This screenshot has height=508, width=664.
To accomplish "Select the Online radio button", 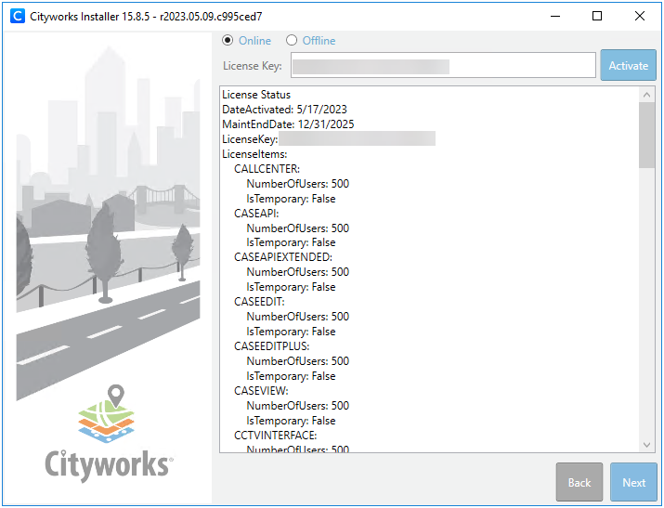I will click(x=228, y=41).
